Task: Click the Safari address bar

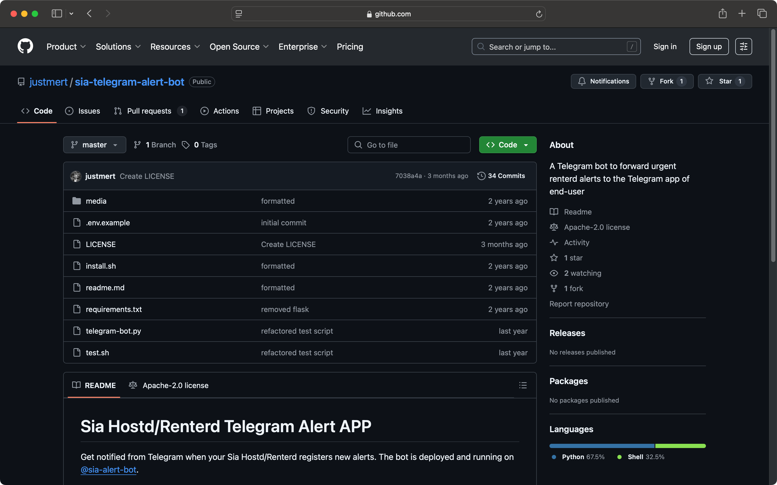Action: coord(388,14)
